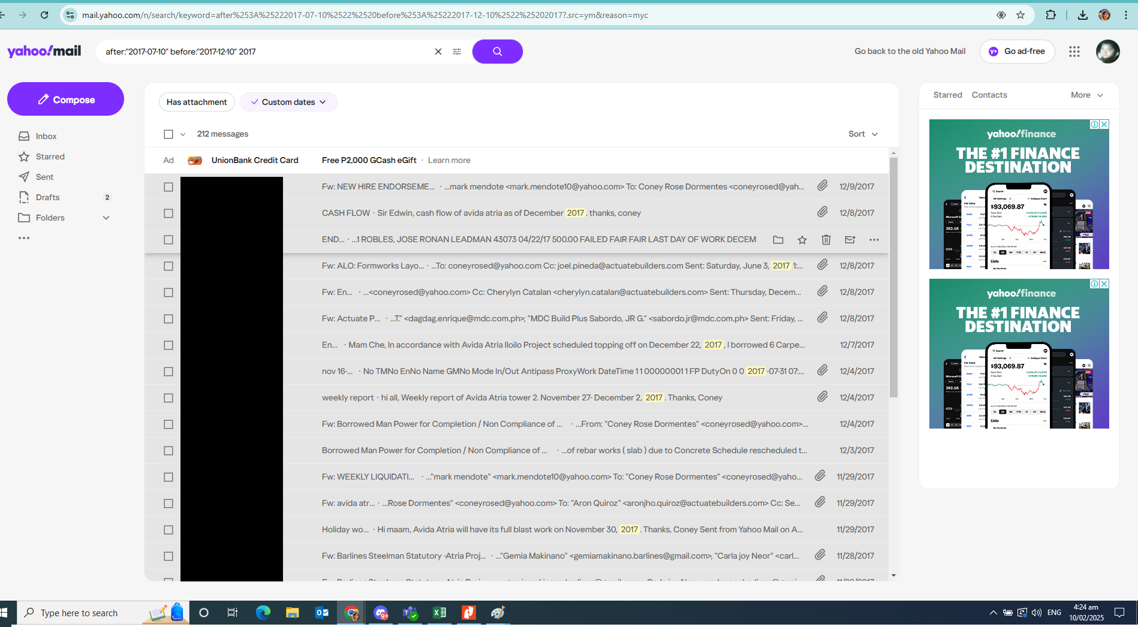Check the CASH FLOW message checkbox

tap(168, 213)
